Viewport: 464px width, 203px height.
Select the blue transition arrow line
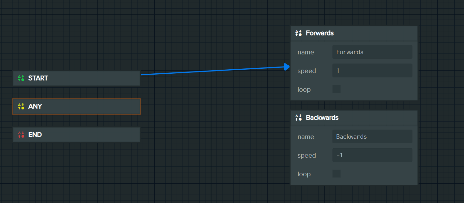pos(212,71)
